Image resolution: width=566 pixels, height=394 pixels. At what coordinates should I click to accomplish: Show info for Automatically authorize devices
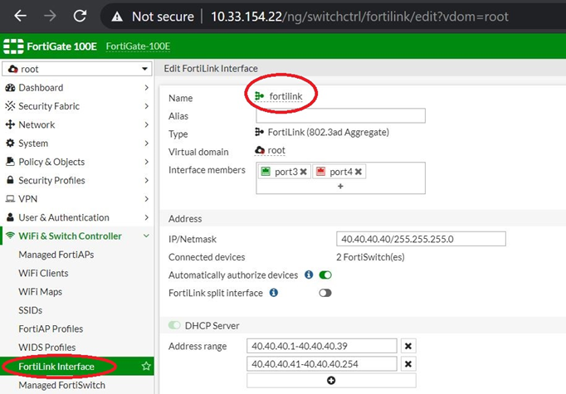[309, 275]
